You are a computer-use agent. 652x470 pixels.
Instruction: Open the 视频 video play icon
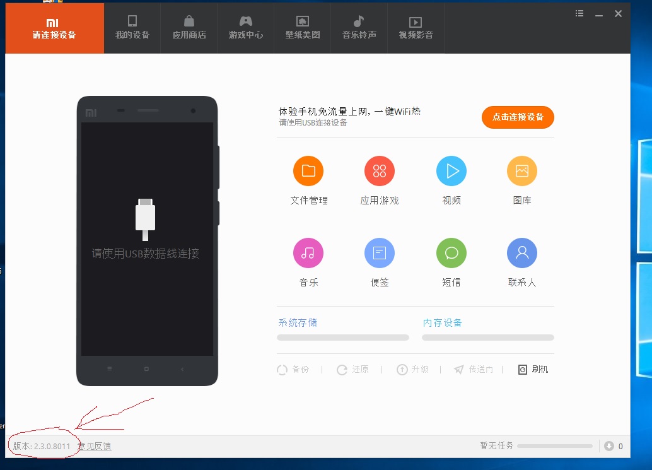click(x=451, y=171)
